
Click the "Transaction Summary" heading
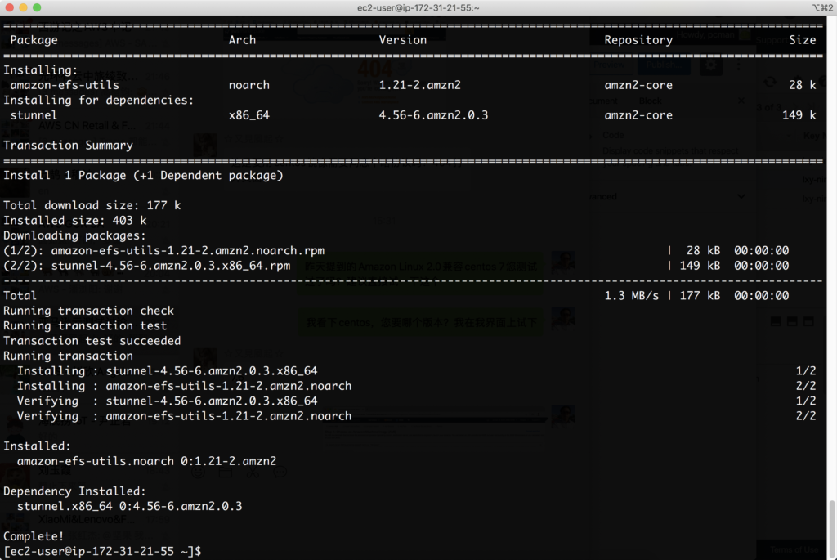tap(68, 146)
